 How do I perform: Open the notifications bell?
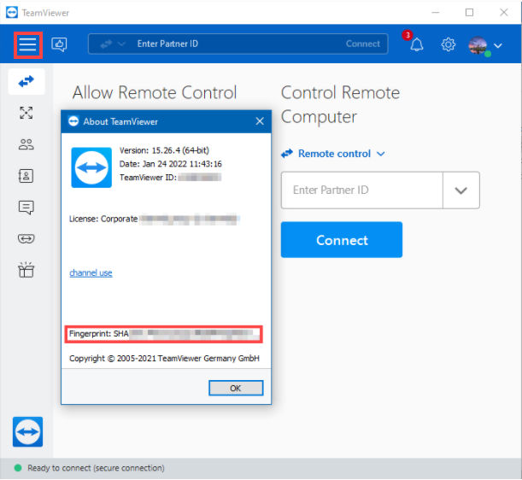pyautogui.click(x=416, y=44)
